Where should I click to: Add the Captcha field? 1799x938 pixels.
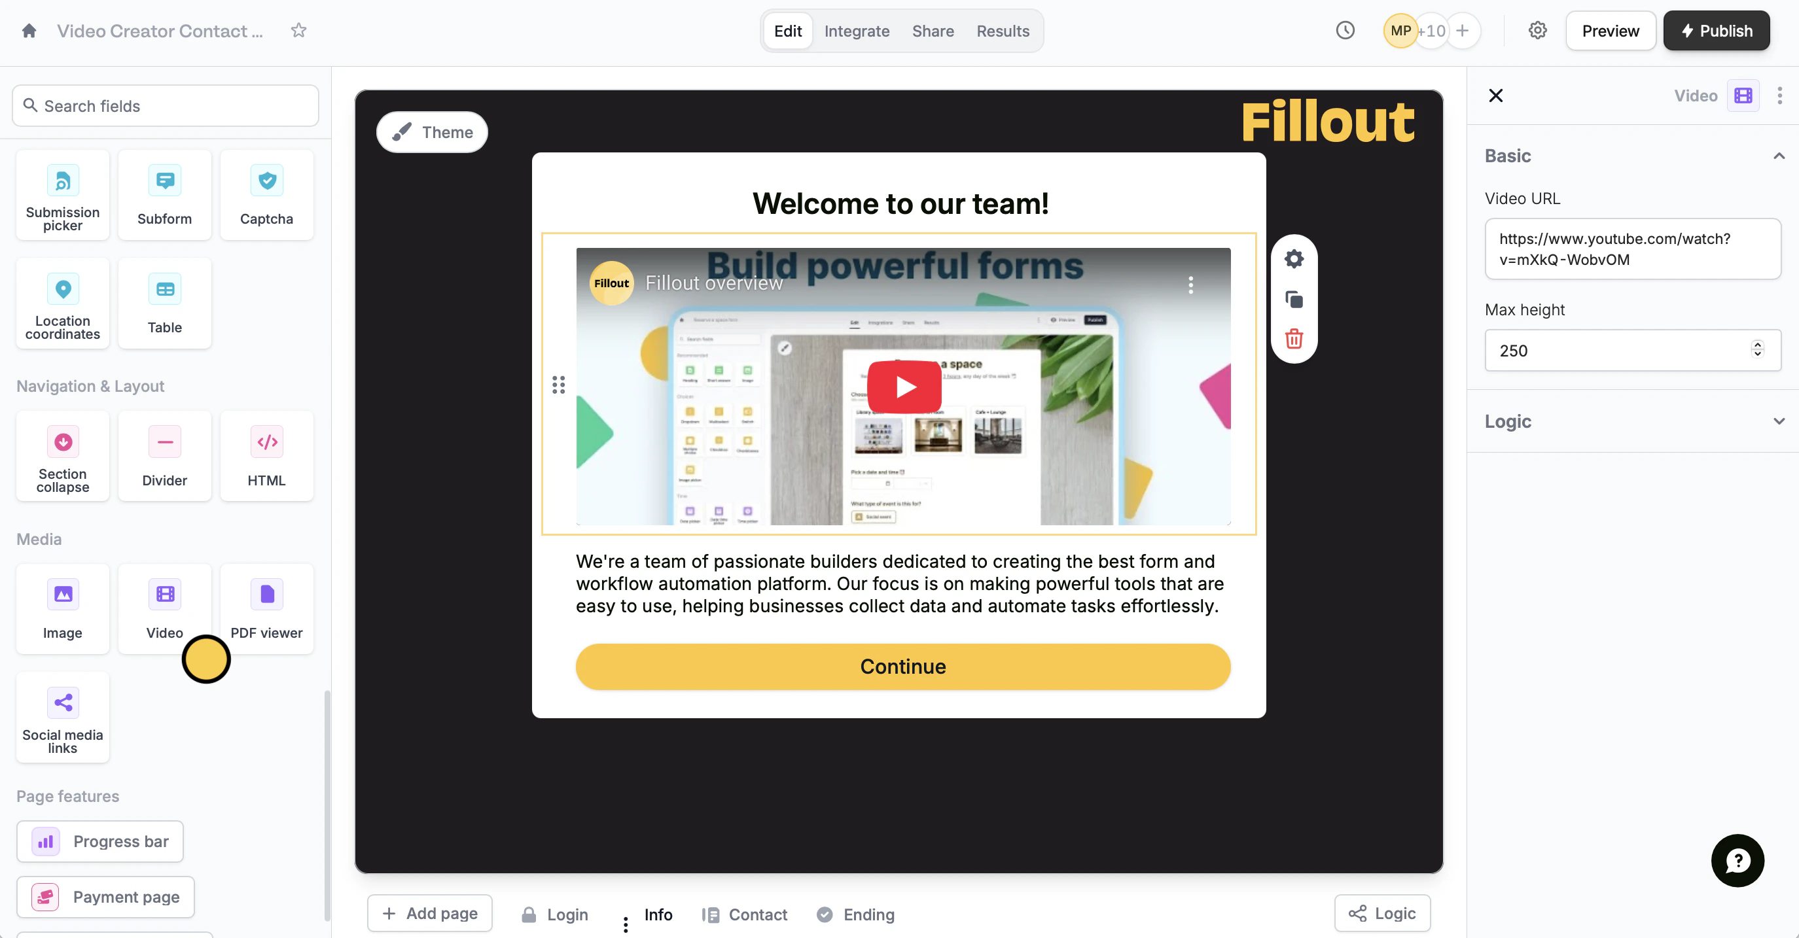click(266, 196)
